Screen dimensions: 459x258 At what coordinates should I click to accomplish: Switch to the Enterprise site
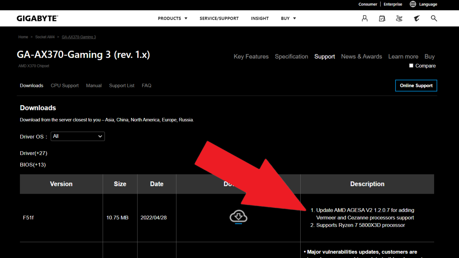(393, 4)
